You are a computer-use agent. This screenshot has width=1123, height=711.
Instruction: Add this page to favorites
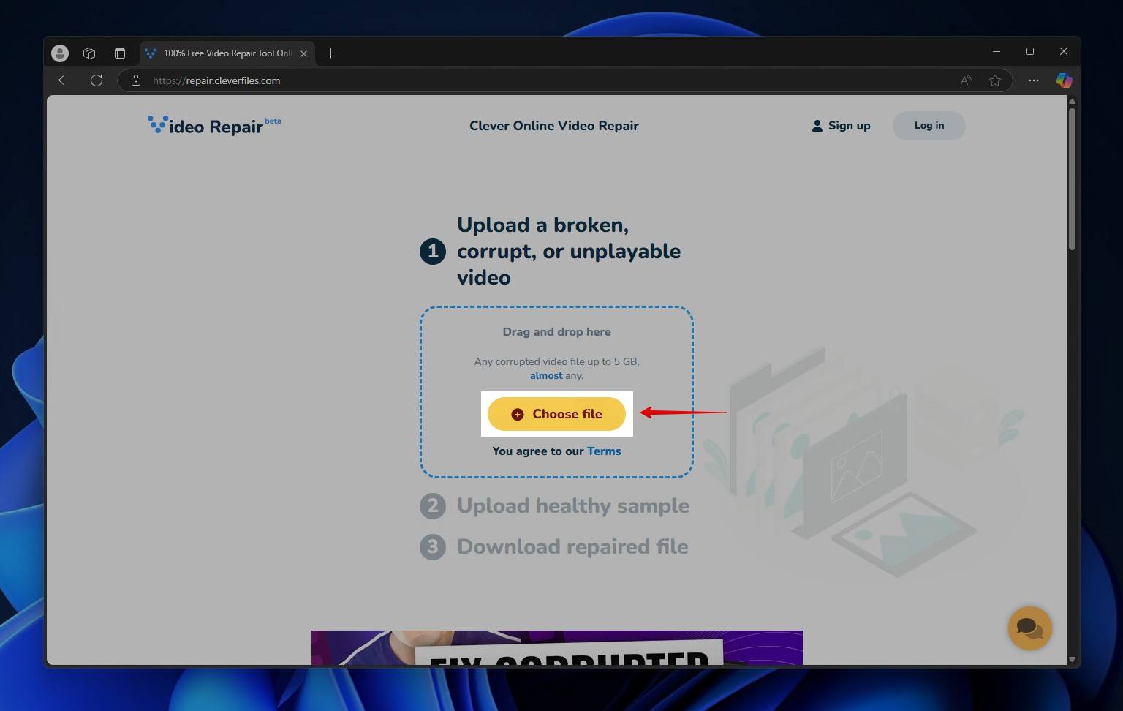pyautogui.click(x=995, y=80)
